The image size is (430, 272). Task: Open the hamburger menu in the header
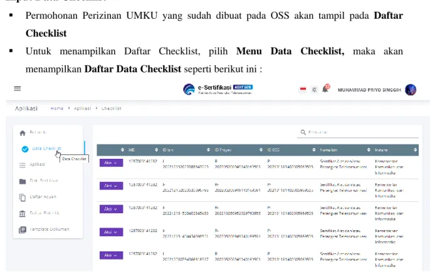18,89
